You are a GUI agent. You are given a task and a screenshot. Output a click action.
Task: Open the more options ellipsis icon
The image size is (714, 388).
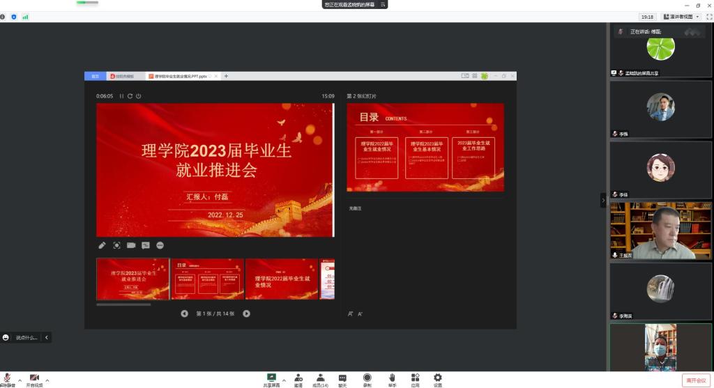160,245
